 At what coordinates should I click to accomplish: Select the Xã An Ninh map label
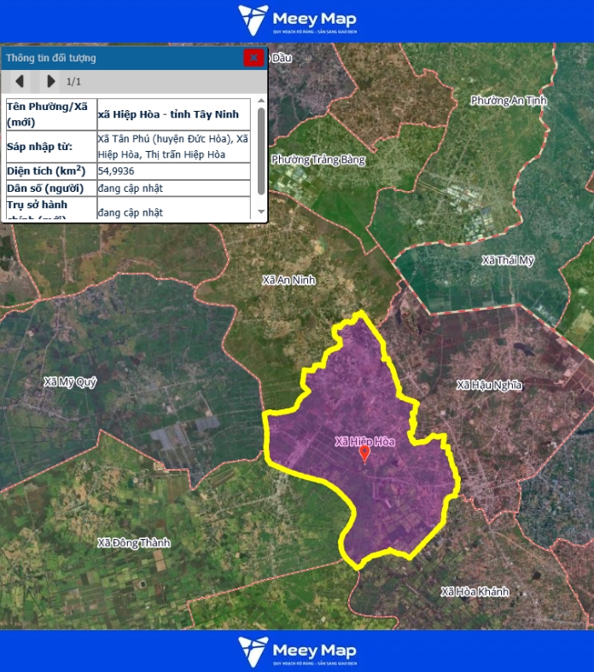(x=289, y=280)
